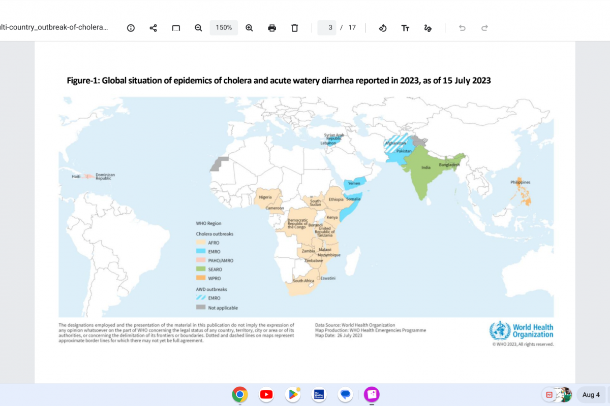Open Google Chrome from the shelf

point(239,394)
